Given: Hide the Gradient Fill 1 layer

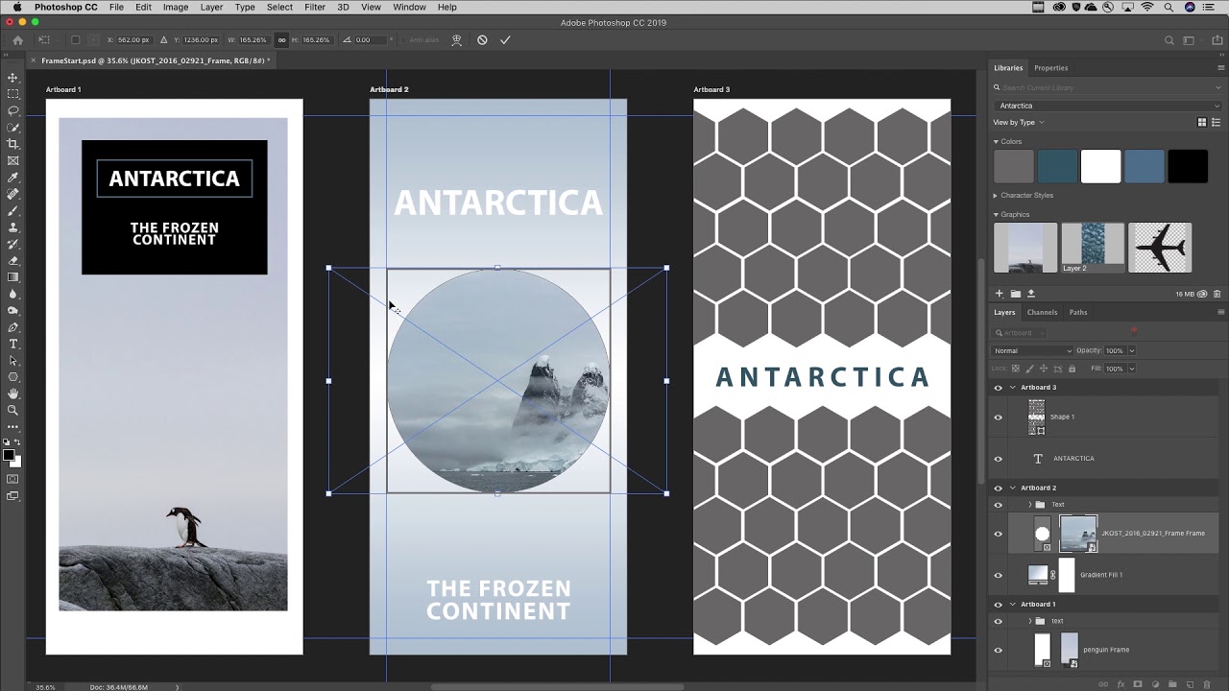Looking at the screenshot, I should [998, 575].
